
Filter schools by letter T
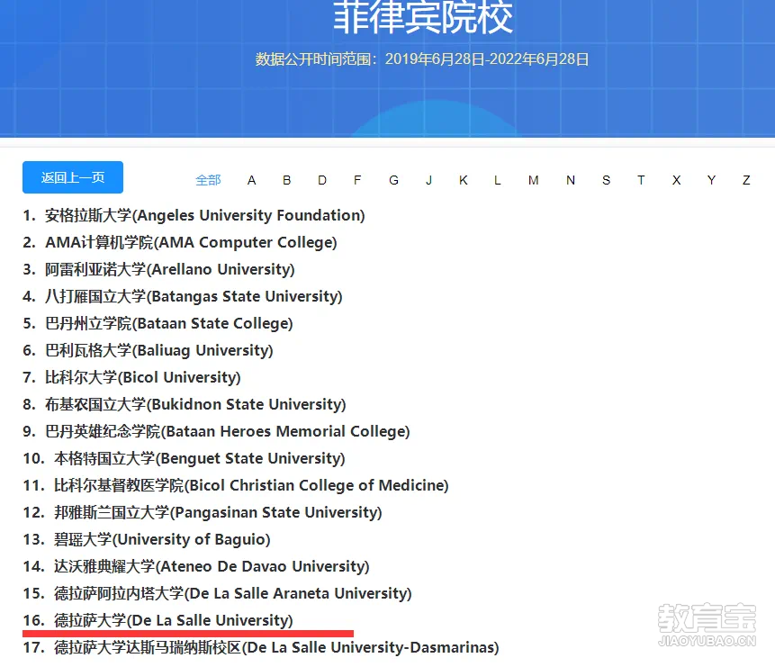(x=641, y=180)
